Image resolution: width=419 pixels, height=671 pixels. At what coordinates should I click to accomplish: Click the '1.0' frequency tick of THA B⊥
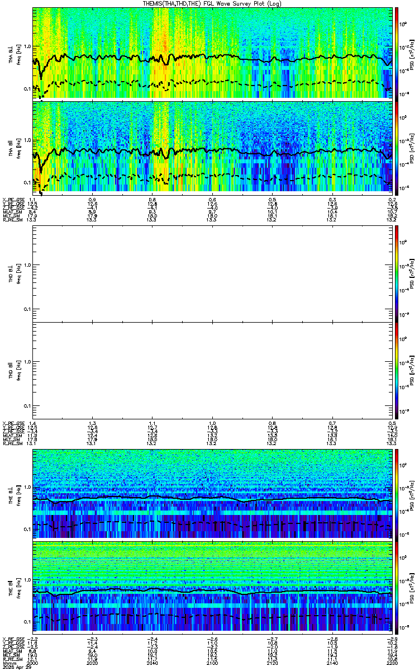pyautogui.click(x=27, y=46)
